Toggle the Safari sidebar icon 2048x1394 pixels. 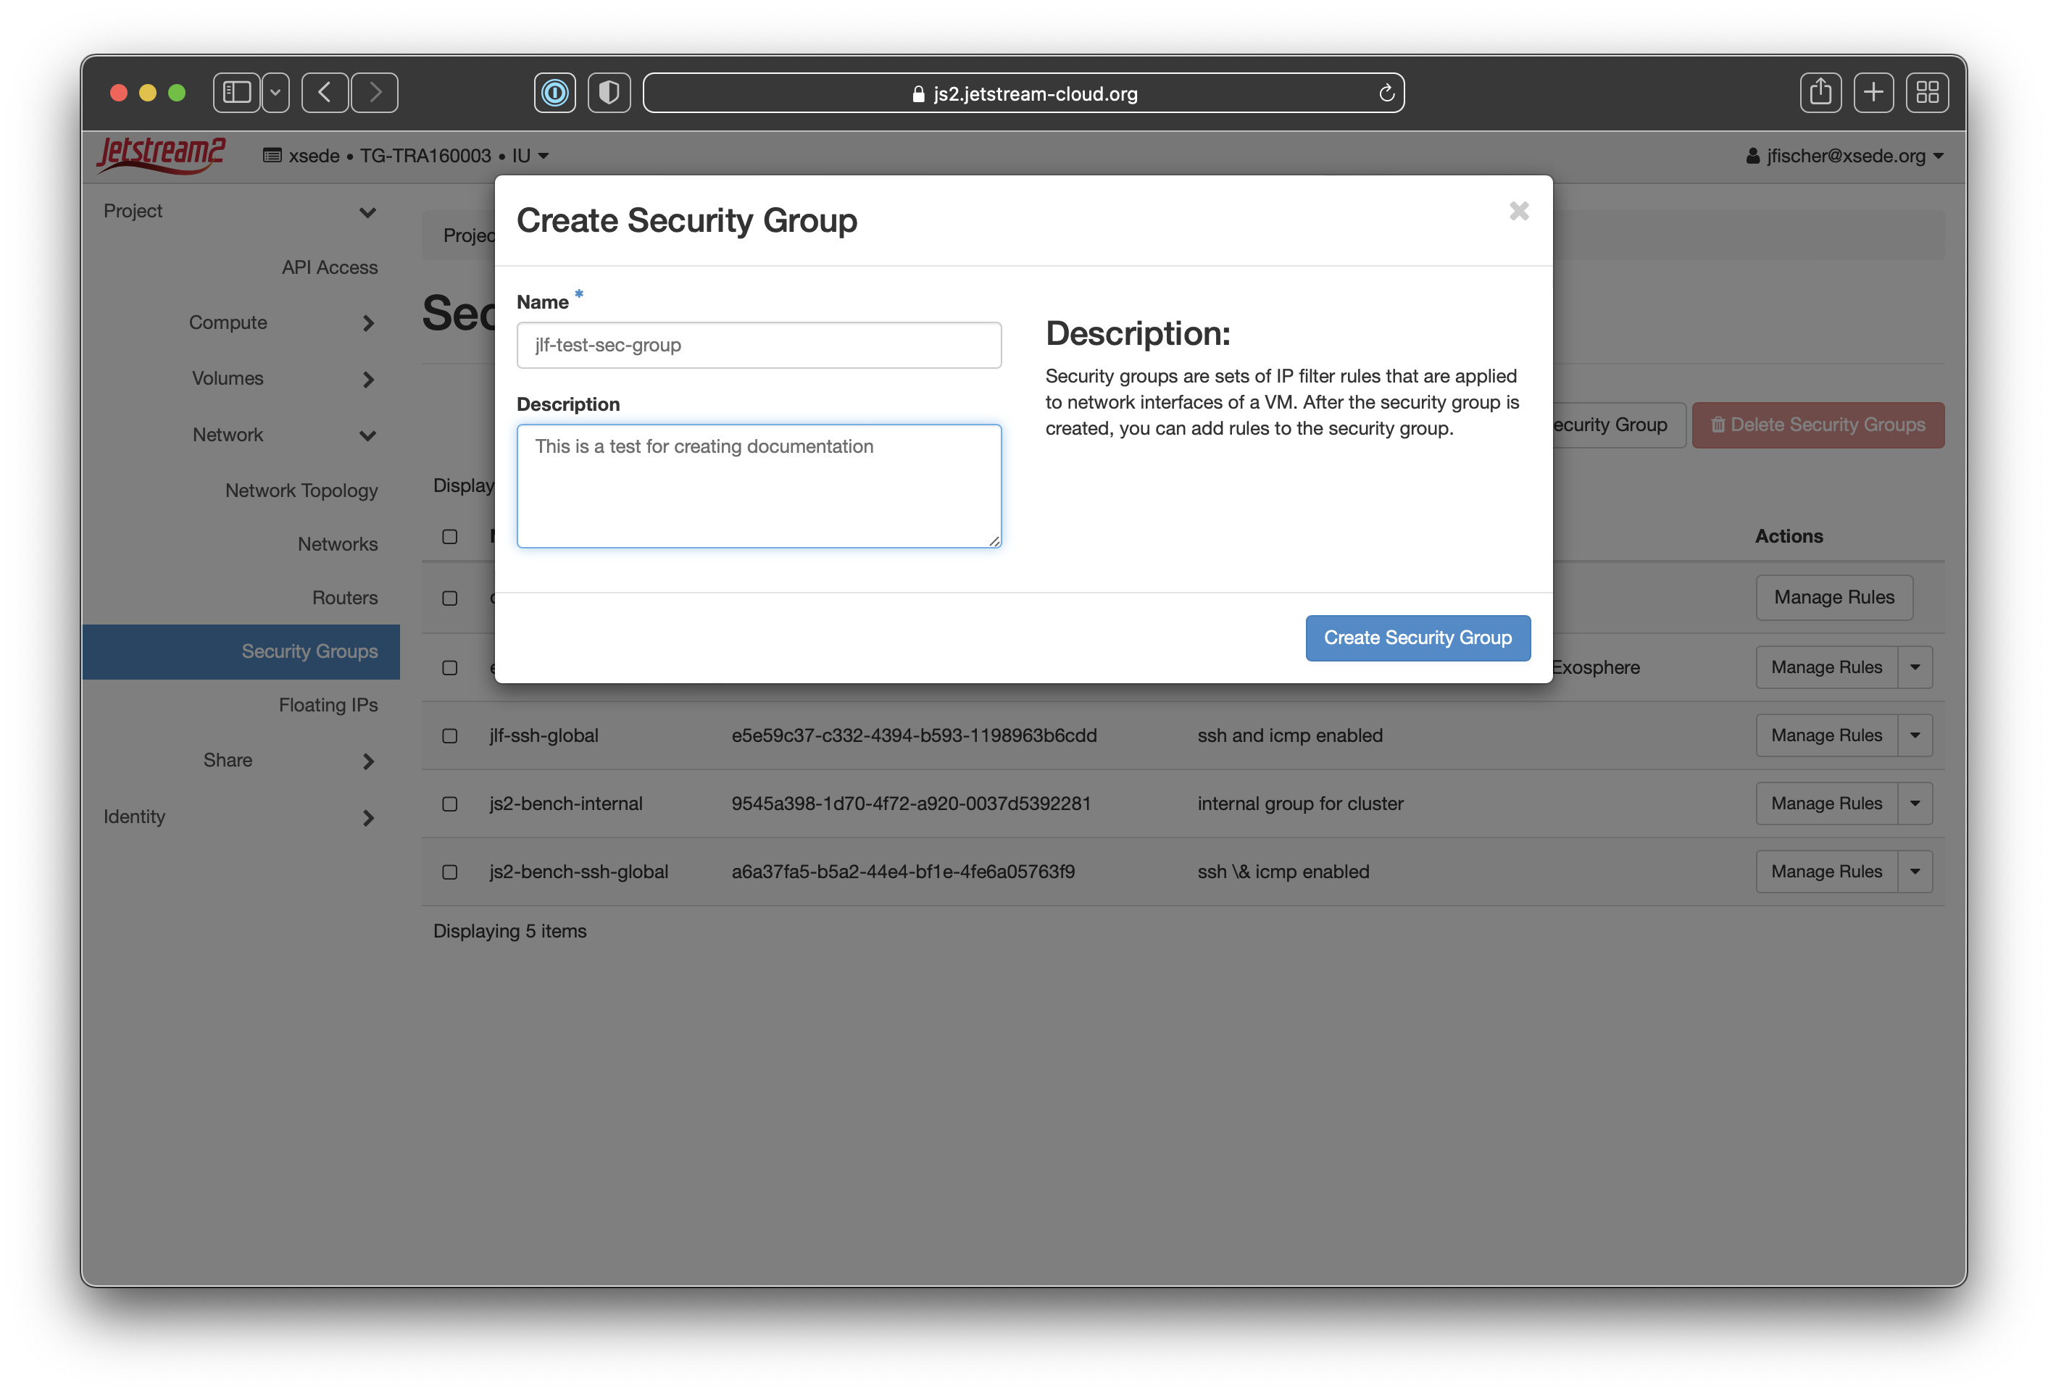pyautogui.click(x=237, y=93)
